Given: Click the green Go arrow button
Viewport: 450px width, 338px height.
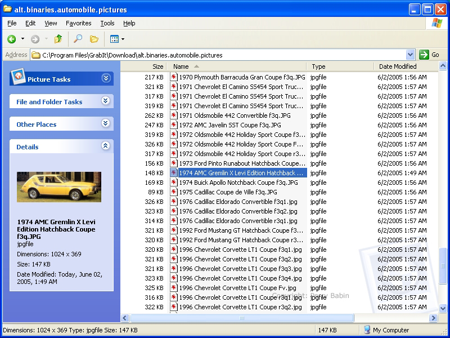Looking at the screenshot, I should (424, 55).
